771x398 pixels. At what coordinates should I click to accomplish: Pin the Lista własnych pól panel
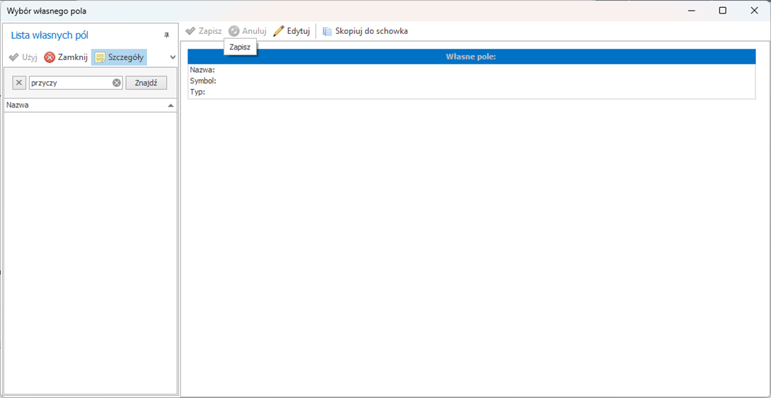(167, 35)
